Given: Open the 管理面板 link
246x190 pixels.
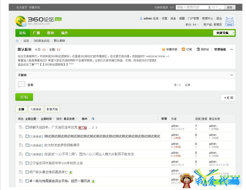Looking at the screenshot, I should click(x=220, y=49).
